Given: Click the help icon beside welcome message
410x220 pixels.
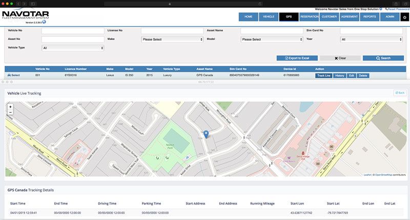Looking at the screenshot, I should (381, 9).
